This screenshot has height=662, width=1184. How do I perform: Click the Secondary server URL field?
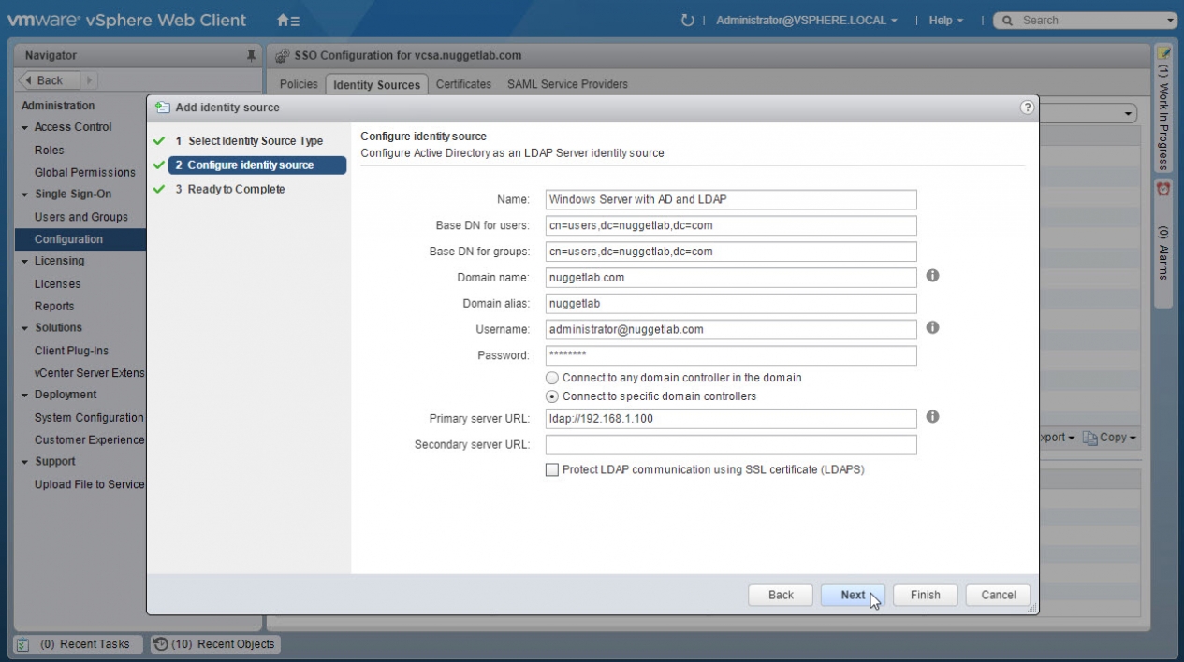(x=730, y=445)
